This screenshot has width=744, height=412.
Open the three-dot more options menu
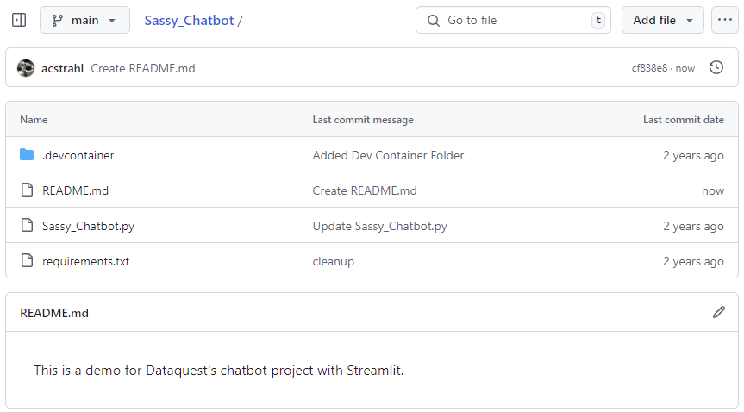724,20
